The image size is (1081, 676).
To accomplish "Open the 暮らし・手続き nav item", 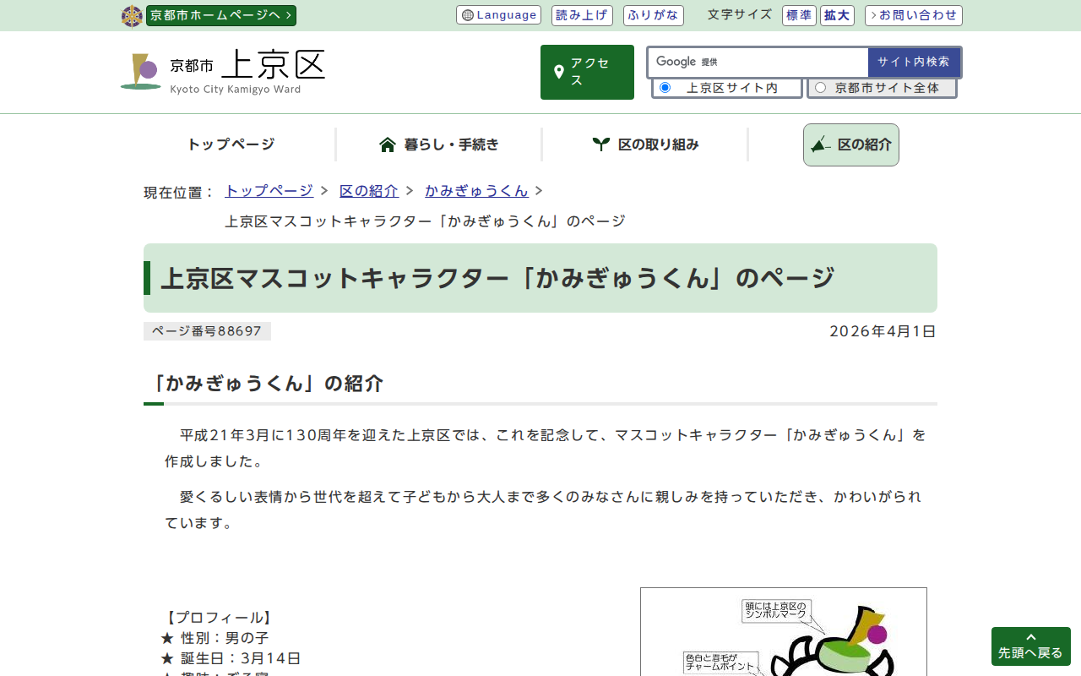I will pyautogui.click(x=439, y=144).
